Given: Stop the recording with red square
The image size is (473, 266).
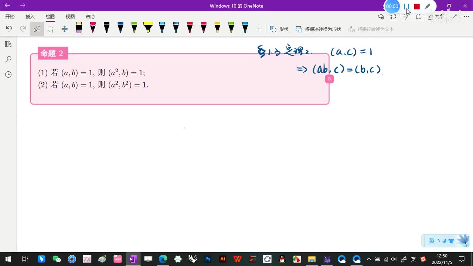Looking at the screenshot, I should point(417,7).
